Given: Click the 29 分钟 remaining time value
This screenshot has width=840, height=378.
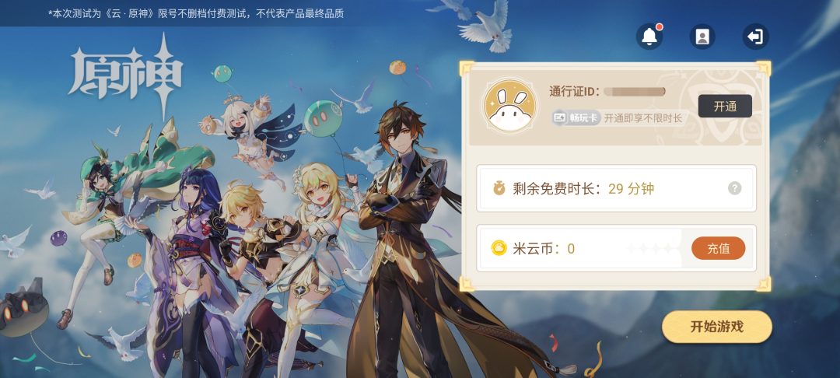Looking at the screenshot, I should [631, 188].
